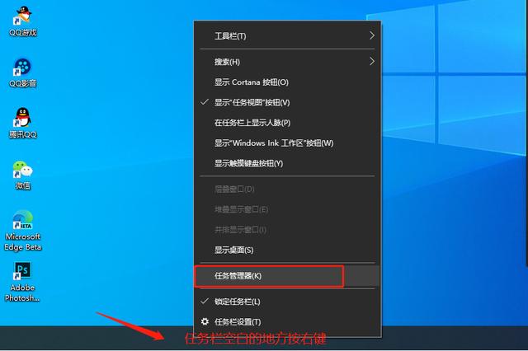
Task: Enable 在任务栏上显示人脉(P)
Action: point(287,123)
